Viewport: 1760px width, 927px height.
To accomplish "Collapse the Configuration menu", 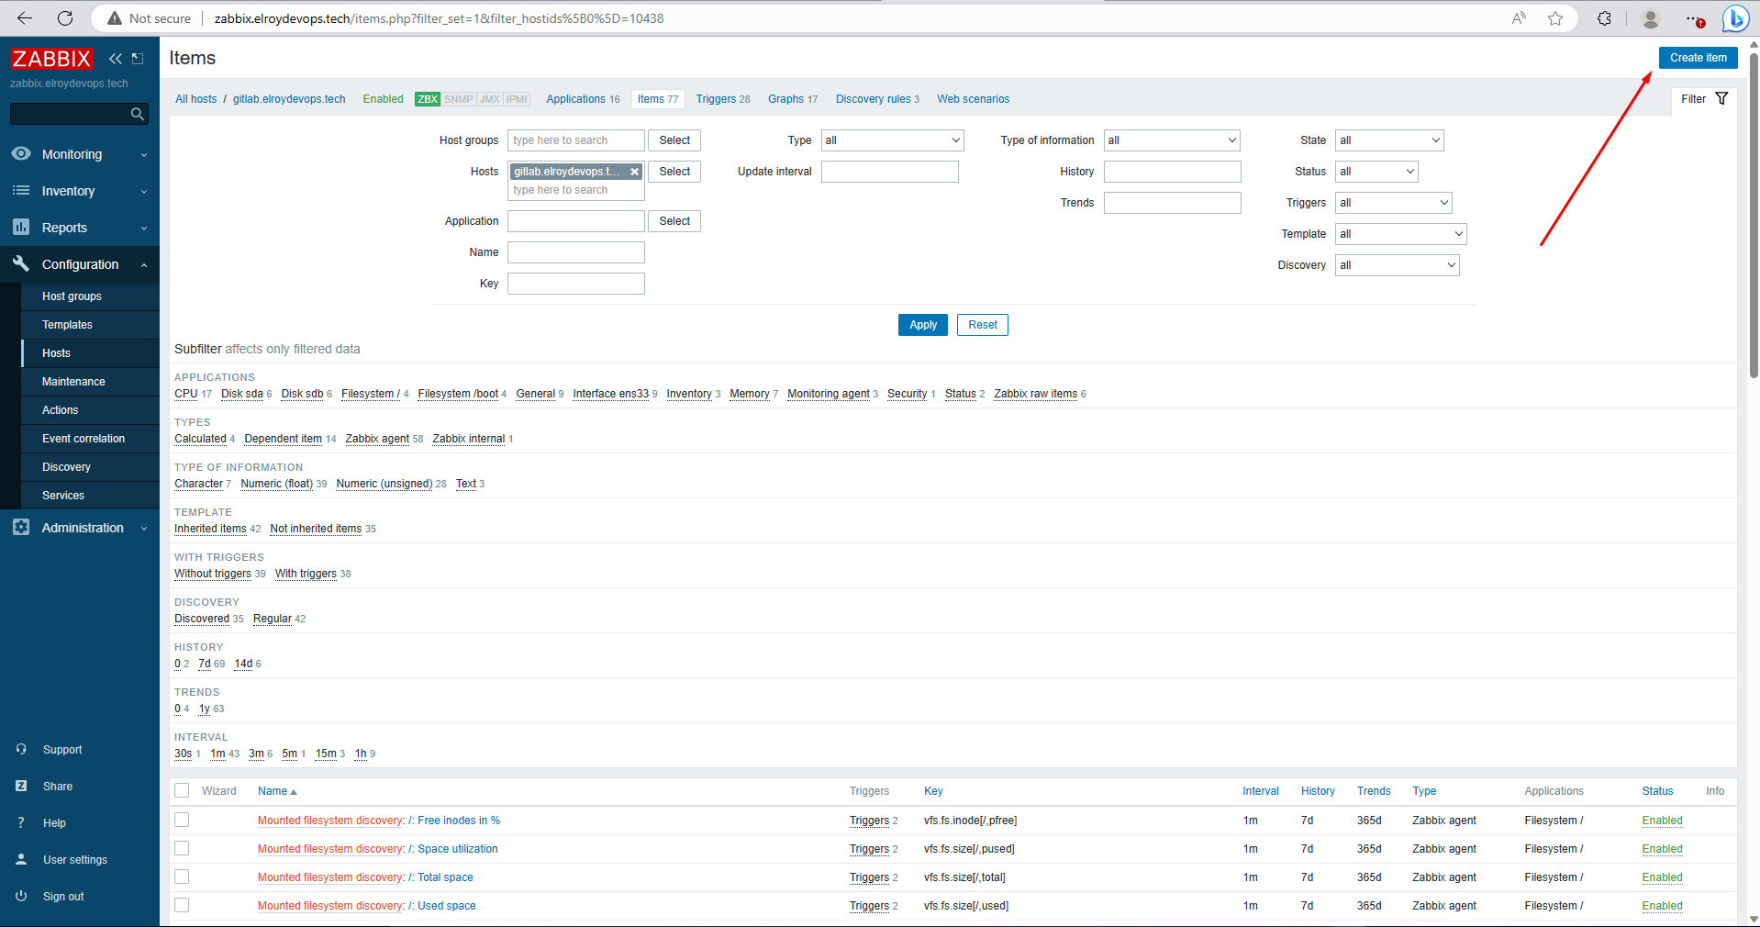I will coord(80,264).
